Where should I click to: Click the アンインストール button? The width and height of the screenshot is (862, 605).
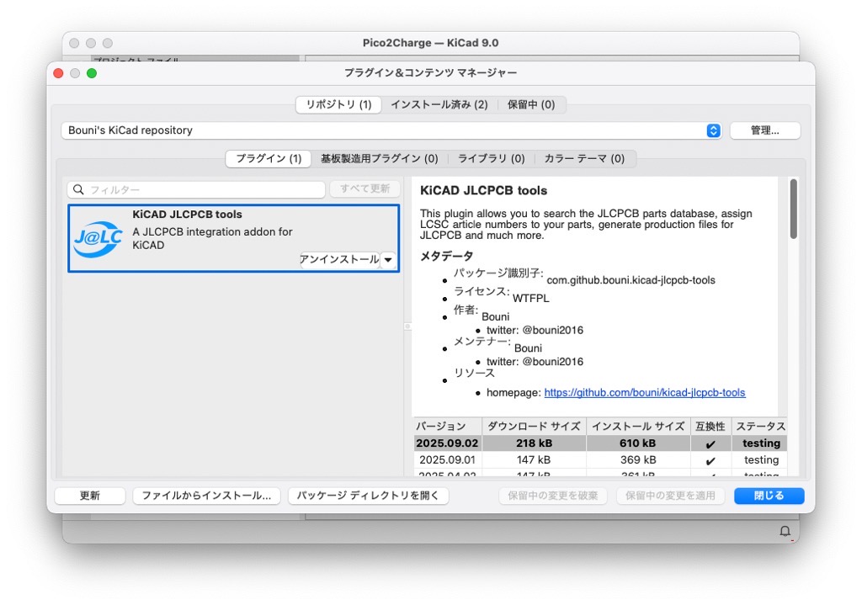(339, 260)
